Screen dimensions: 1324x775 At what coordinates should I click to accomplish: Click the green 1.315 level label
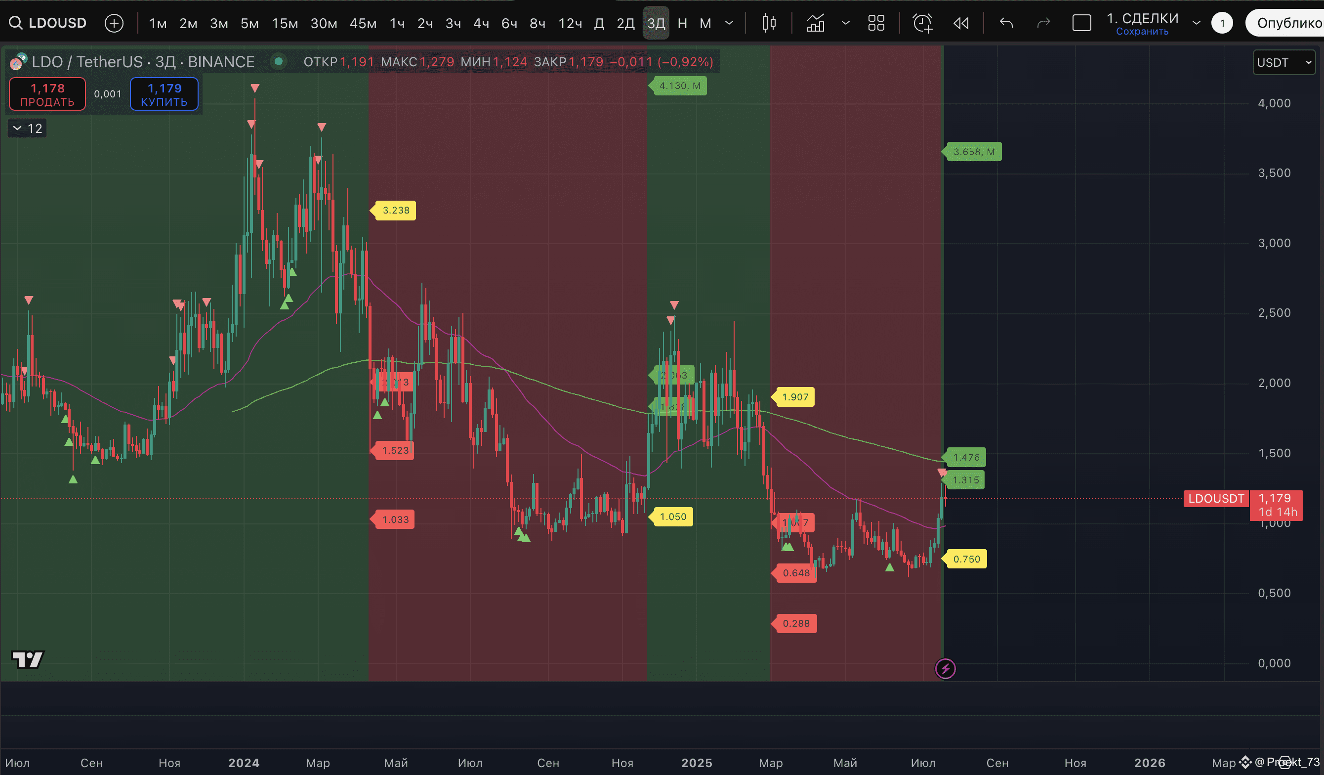coord(963,480)
